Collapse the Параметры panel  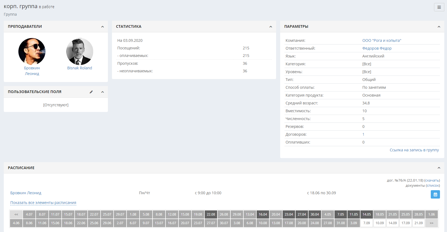coord(439,27)
